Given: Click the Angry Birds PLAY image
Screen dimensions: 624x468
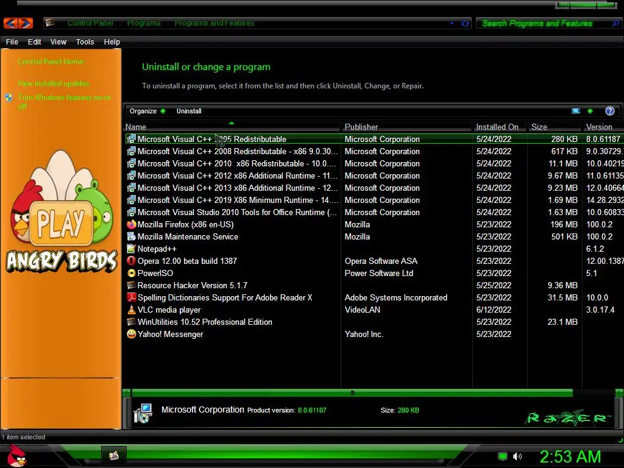Looking at the screenshot, I should click(x=62, y=211).
